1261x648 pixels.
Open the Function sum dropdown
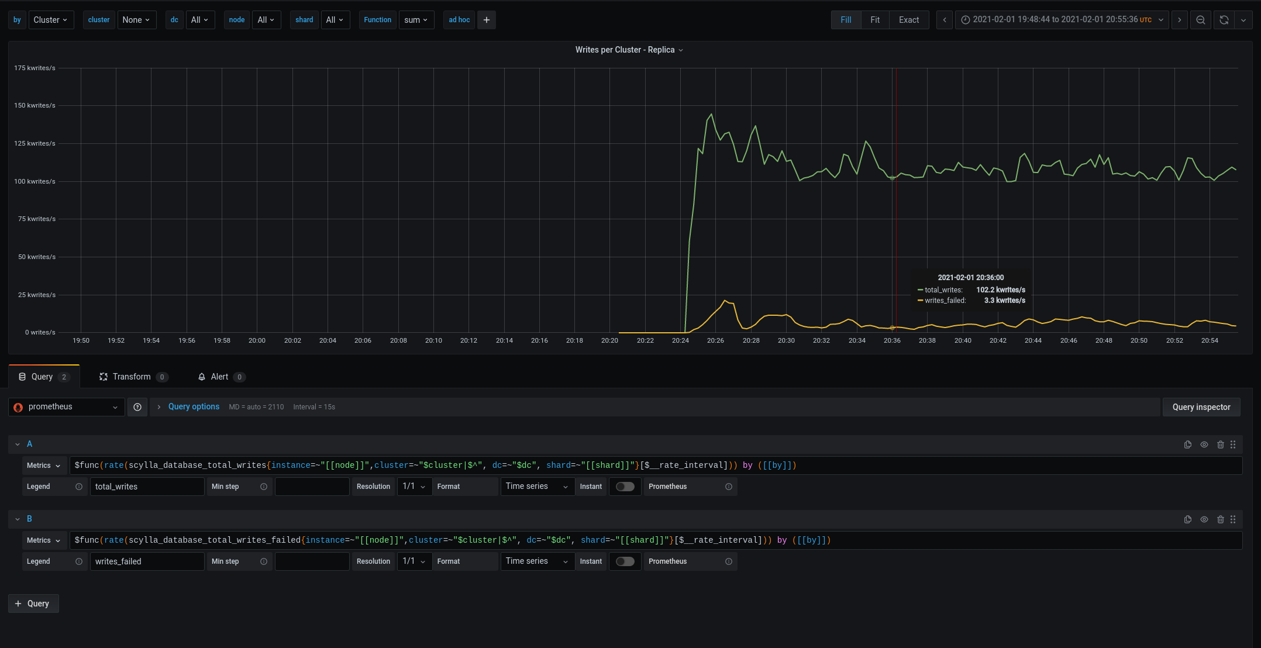[416, 20]
